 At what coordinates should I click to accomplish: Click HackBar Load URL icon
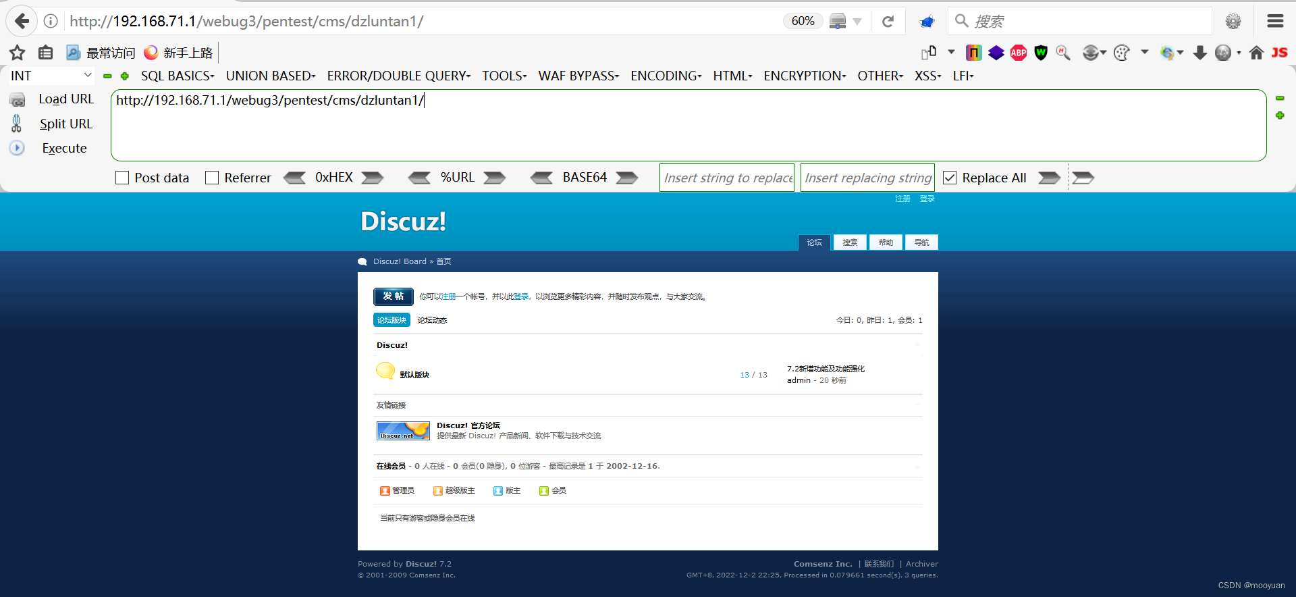point(18,100)
